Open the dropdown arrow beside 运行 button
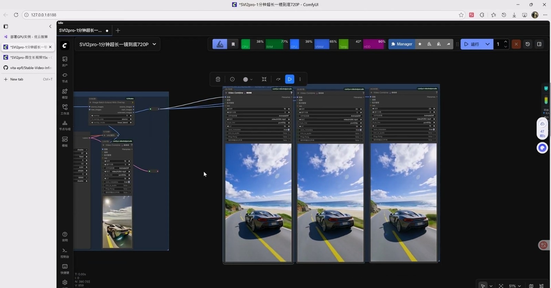Viewport: 551px width, 288px height. pos(487,44)
